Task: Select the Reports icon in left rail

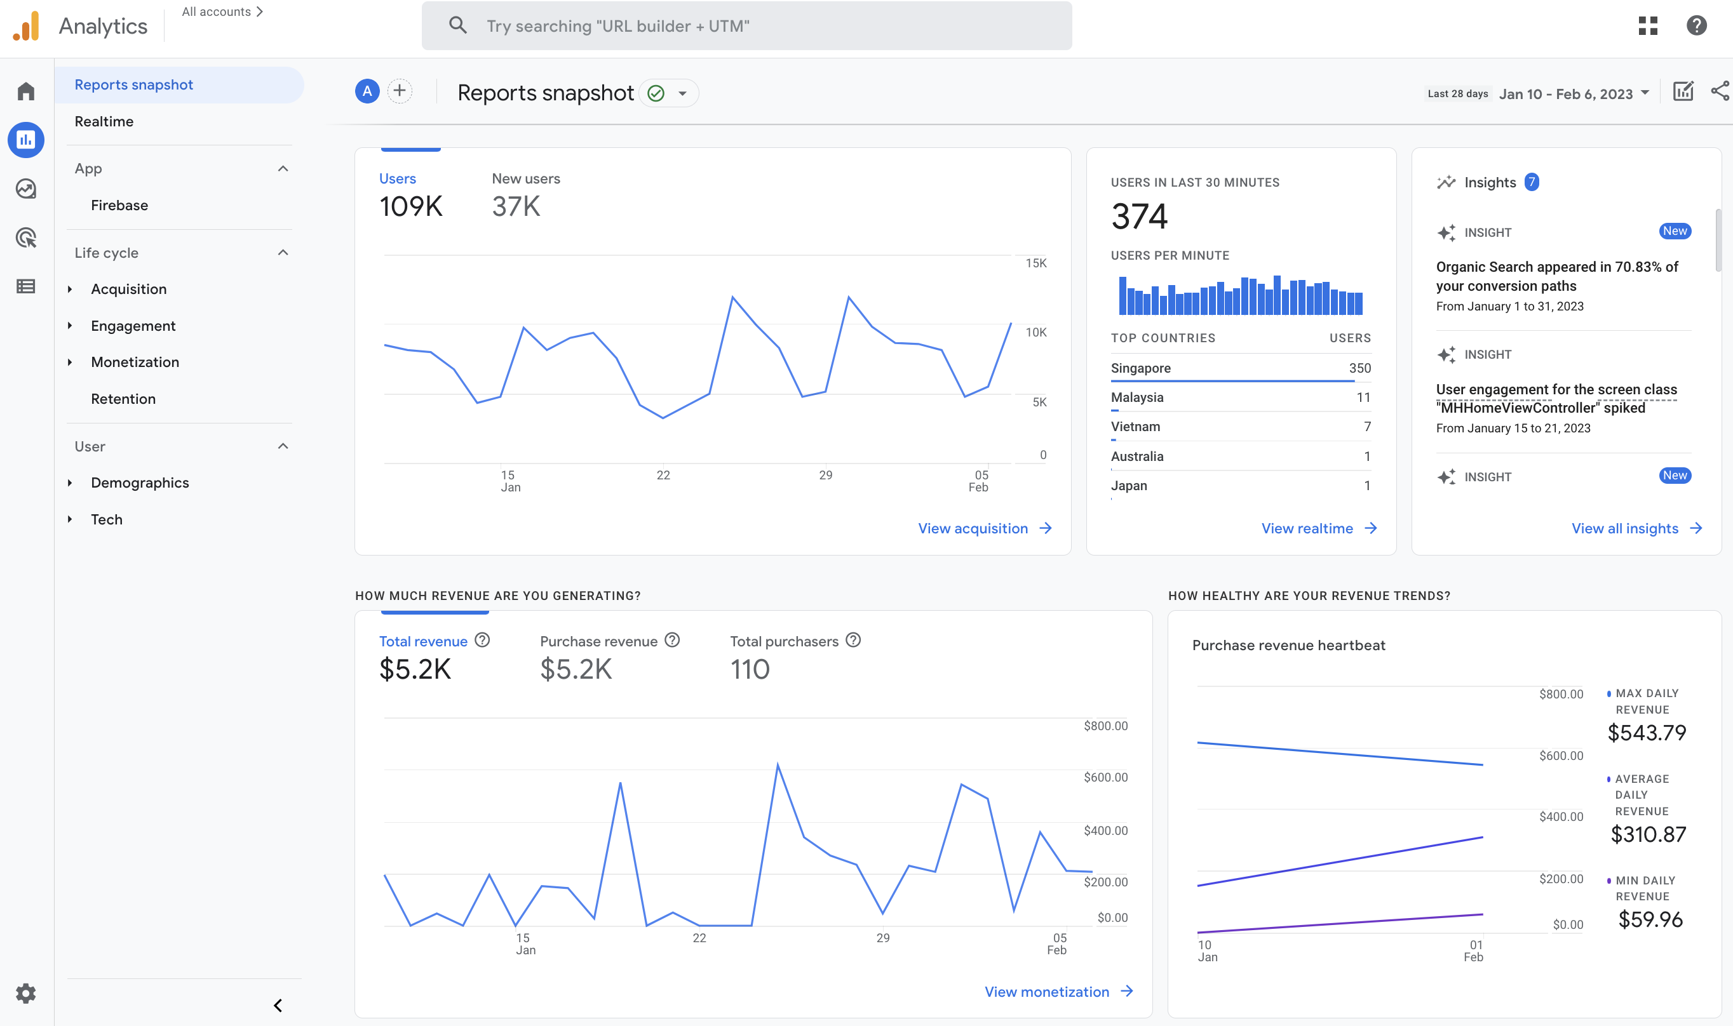Action: point(25,140)
